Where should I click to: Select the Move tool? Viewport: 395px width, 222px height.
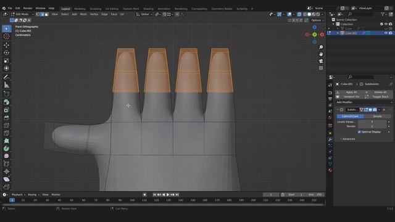[x=7, y=45]
